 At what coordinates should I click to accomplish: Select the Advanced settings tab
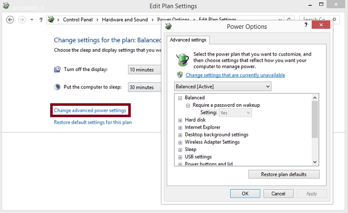click(x=188, y=40)
